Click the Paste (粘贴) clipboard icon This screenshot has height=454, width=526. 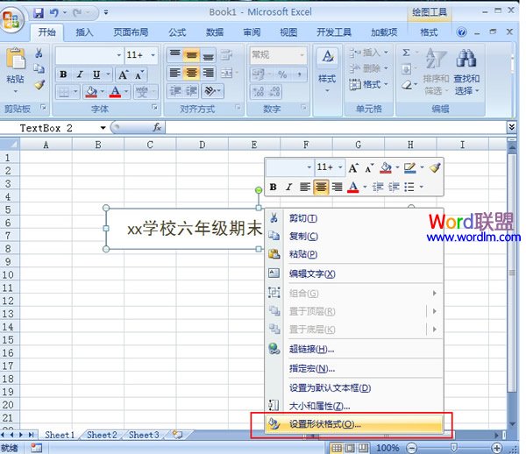(x=16, y=60)
